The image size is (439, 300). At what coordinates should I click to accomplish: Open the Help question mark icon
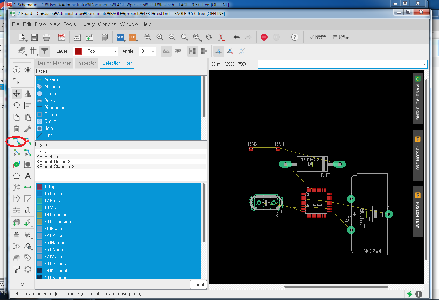click(295, 37)
